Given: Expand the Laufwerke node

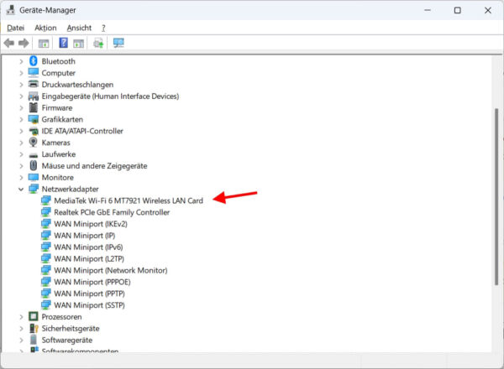Looking at the screenshot, I should click(21, 154).
